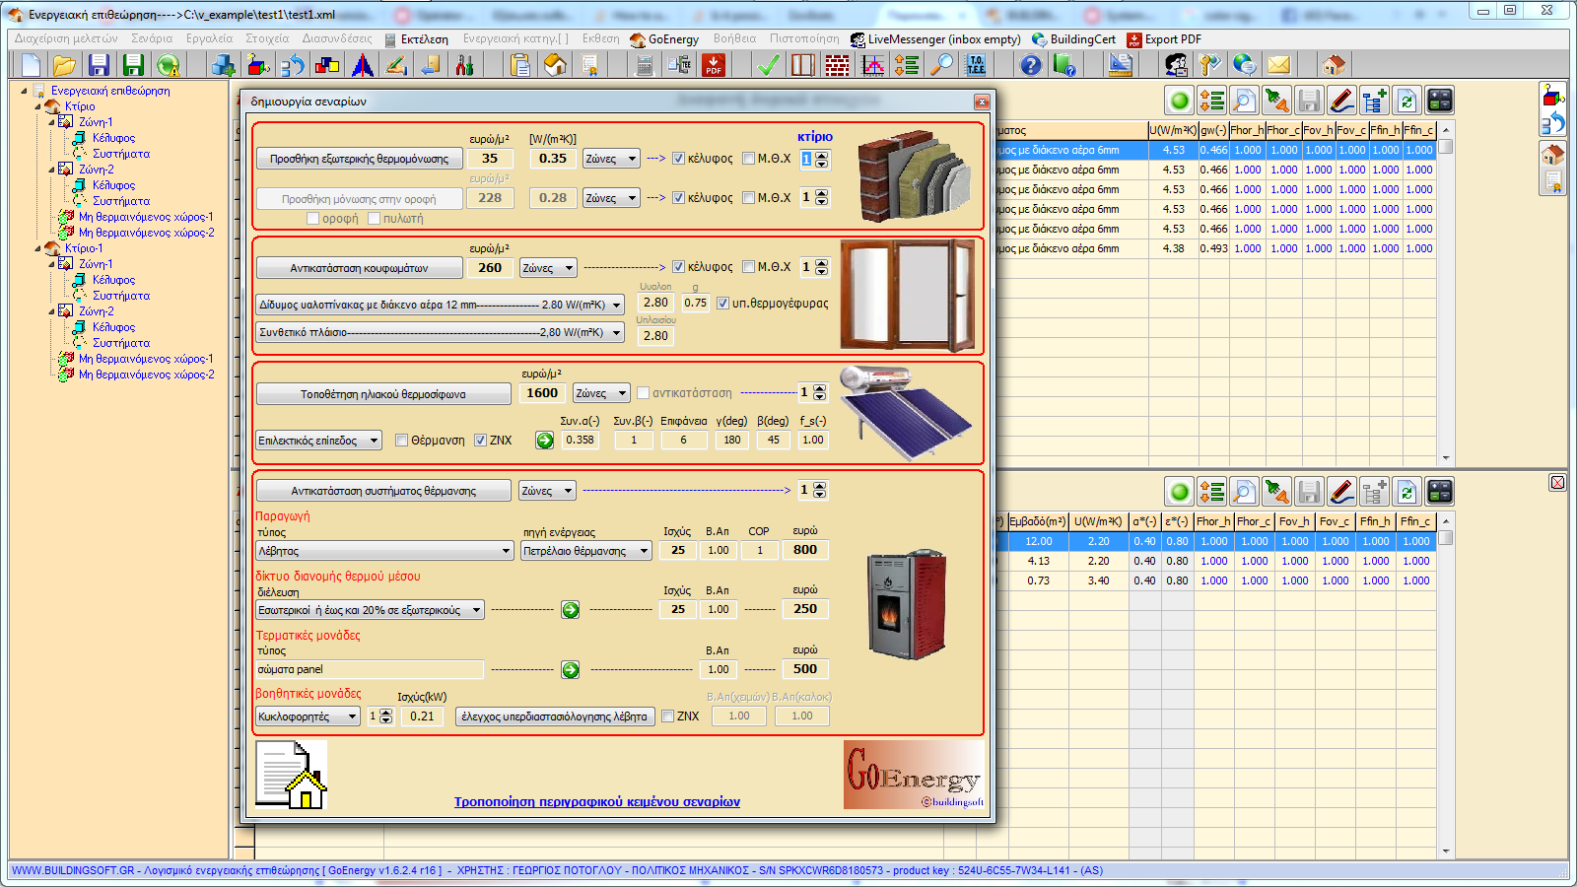Open the Πετρέλαιο θέρμανσης energy source dropdown
This screenshot has width=1577, height=887.
coord(644,551)
